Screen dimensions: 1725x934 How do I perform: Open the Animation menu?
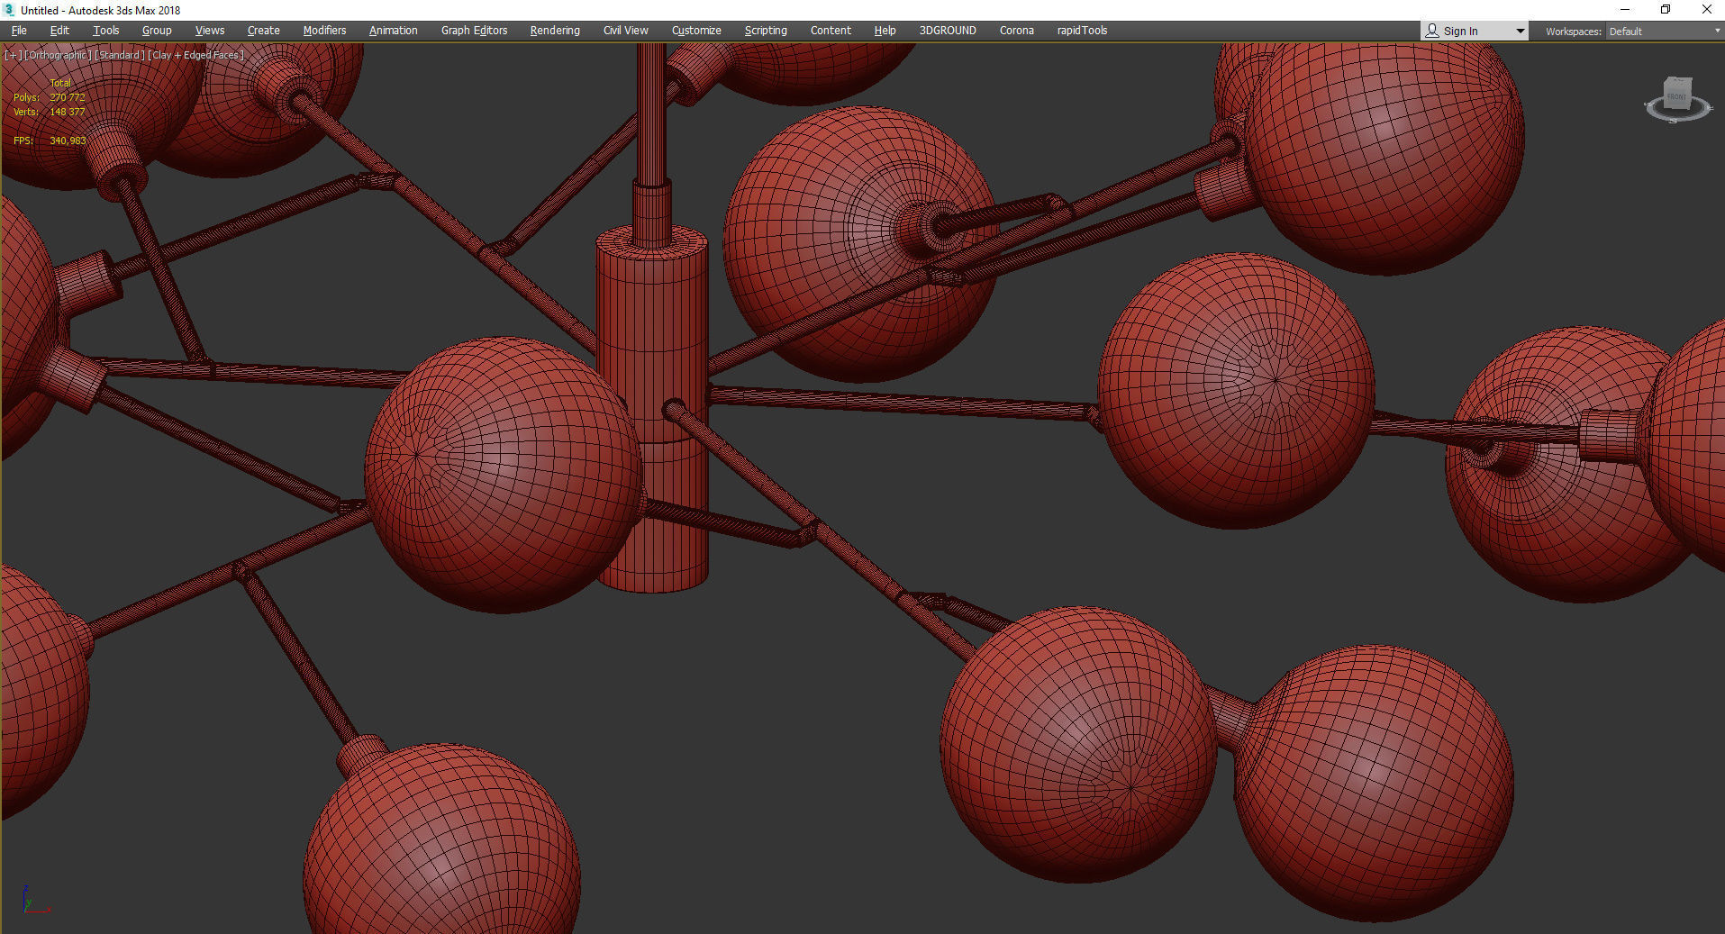click(394, 31)
